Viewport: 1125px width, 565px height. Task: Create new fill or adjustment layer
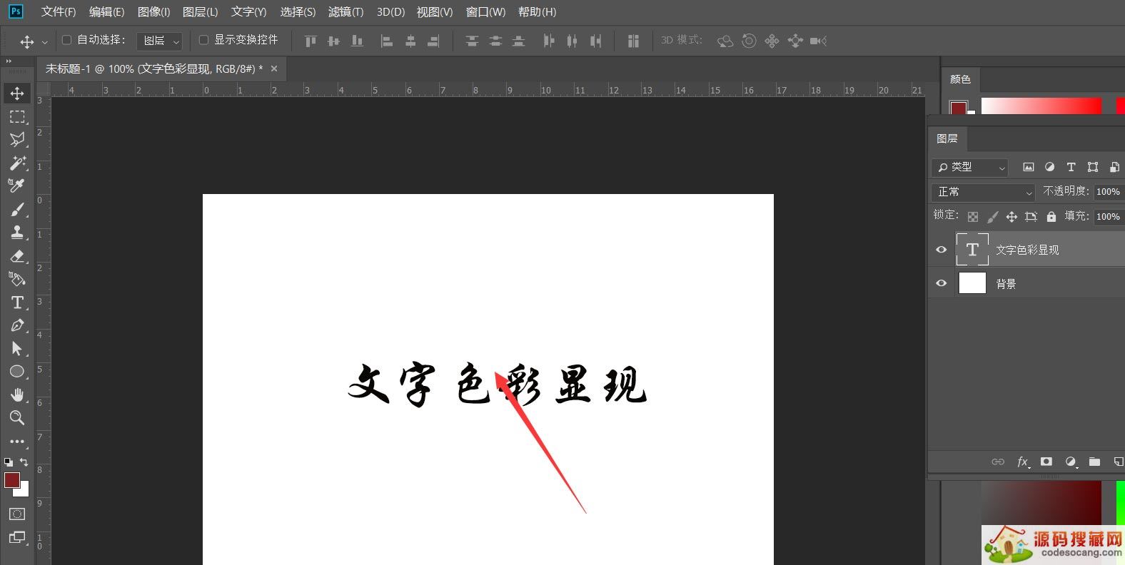(x=1071, y=462)
